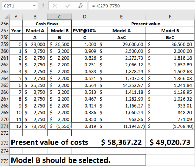Viewport: 195px width, 166px height.
Task: Click the Name Box showing C271
Action: pos(19,6)
